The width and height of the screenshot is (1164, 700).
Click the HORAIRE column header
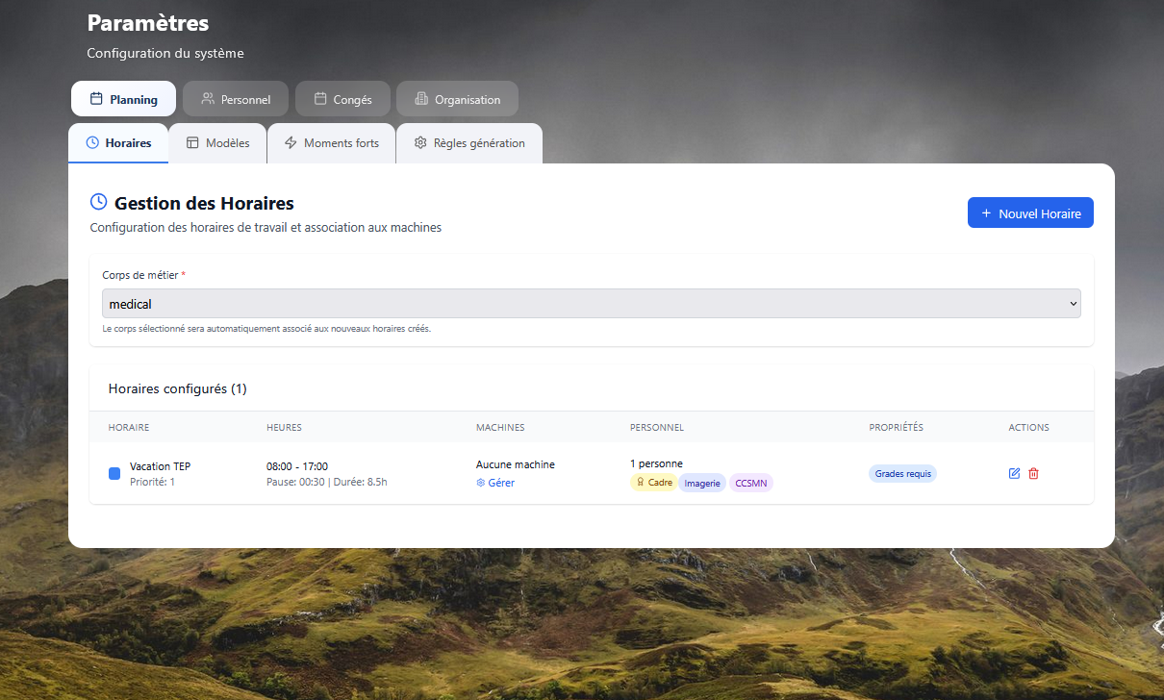[129, 427]
